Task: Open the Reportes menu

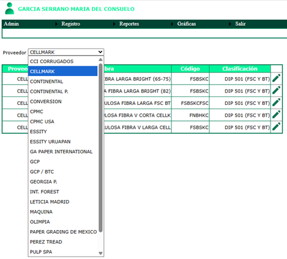Action: [x=129, y=24]
